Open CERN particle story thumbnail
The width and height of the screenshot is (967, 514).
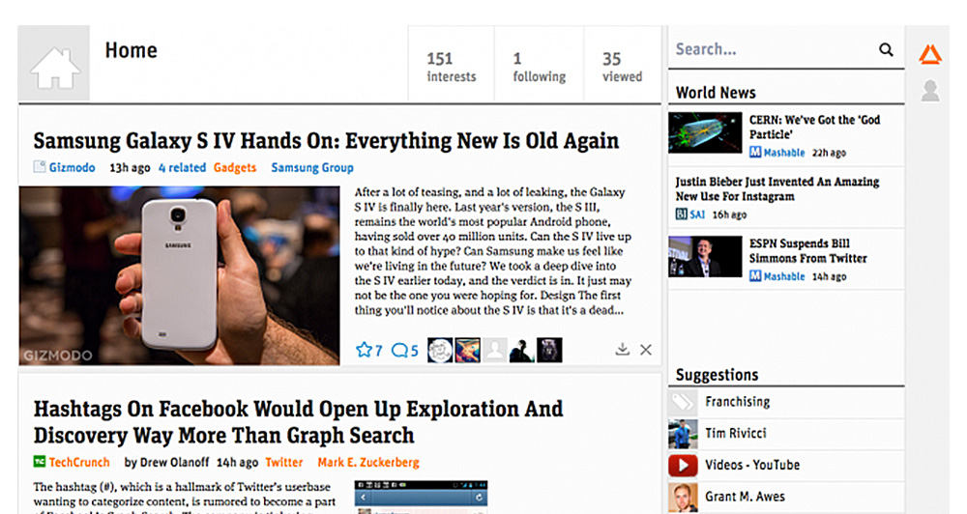pyautogui.click(x=705, y=132)
